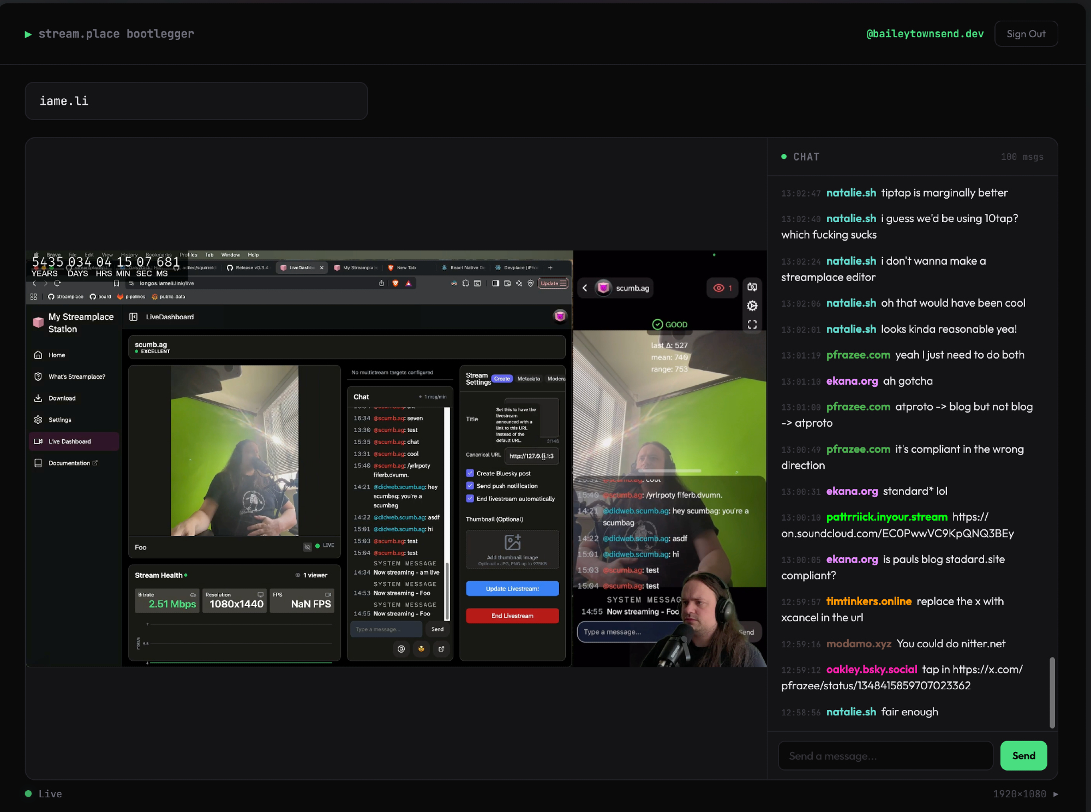
Task: Click the main chat panel scrollbar
Action: coord(1052,692)
